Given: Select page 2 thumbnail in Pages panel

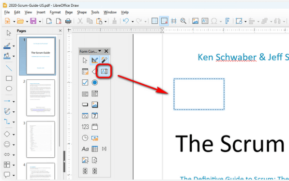Looking at the screenshot, I should (x=41, y=98).
